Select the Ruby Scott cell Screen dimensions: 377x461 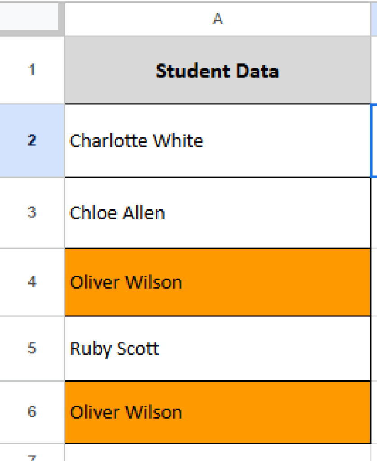pyautogui.click(x=217, y=348)
